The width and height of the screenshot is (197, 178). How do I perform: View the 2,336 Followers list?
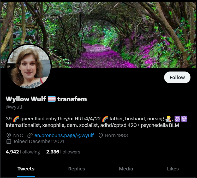tap(63, 152)
